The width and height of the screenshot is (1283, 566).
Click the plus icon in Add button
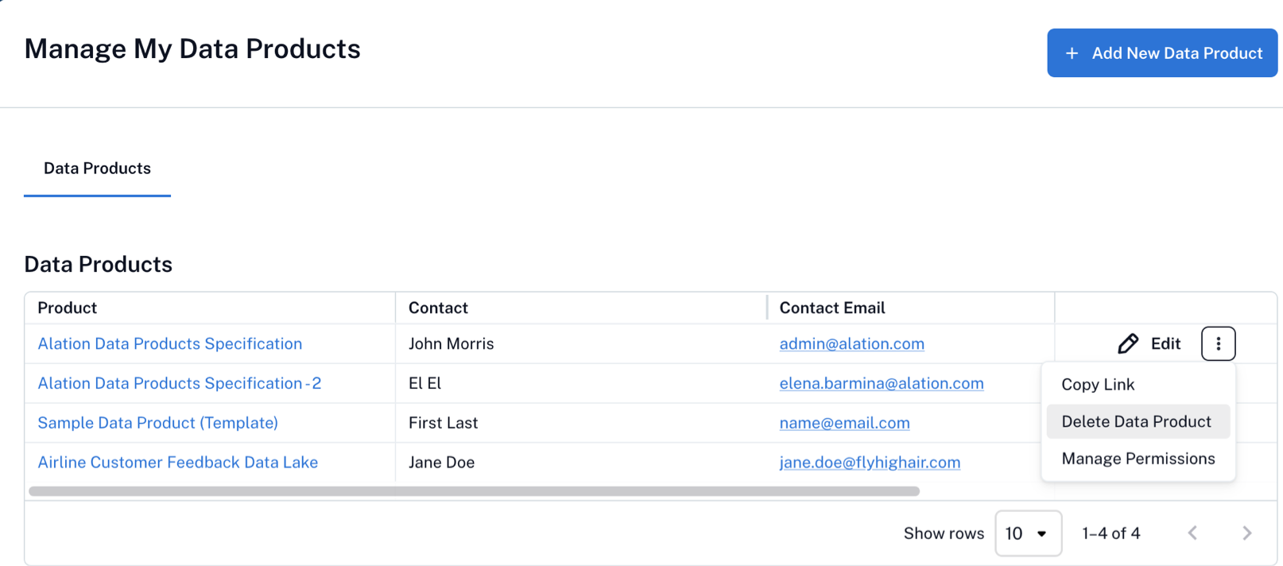click(x=1072, y=53)
